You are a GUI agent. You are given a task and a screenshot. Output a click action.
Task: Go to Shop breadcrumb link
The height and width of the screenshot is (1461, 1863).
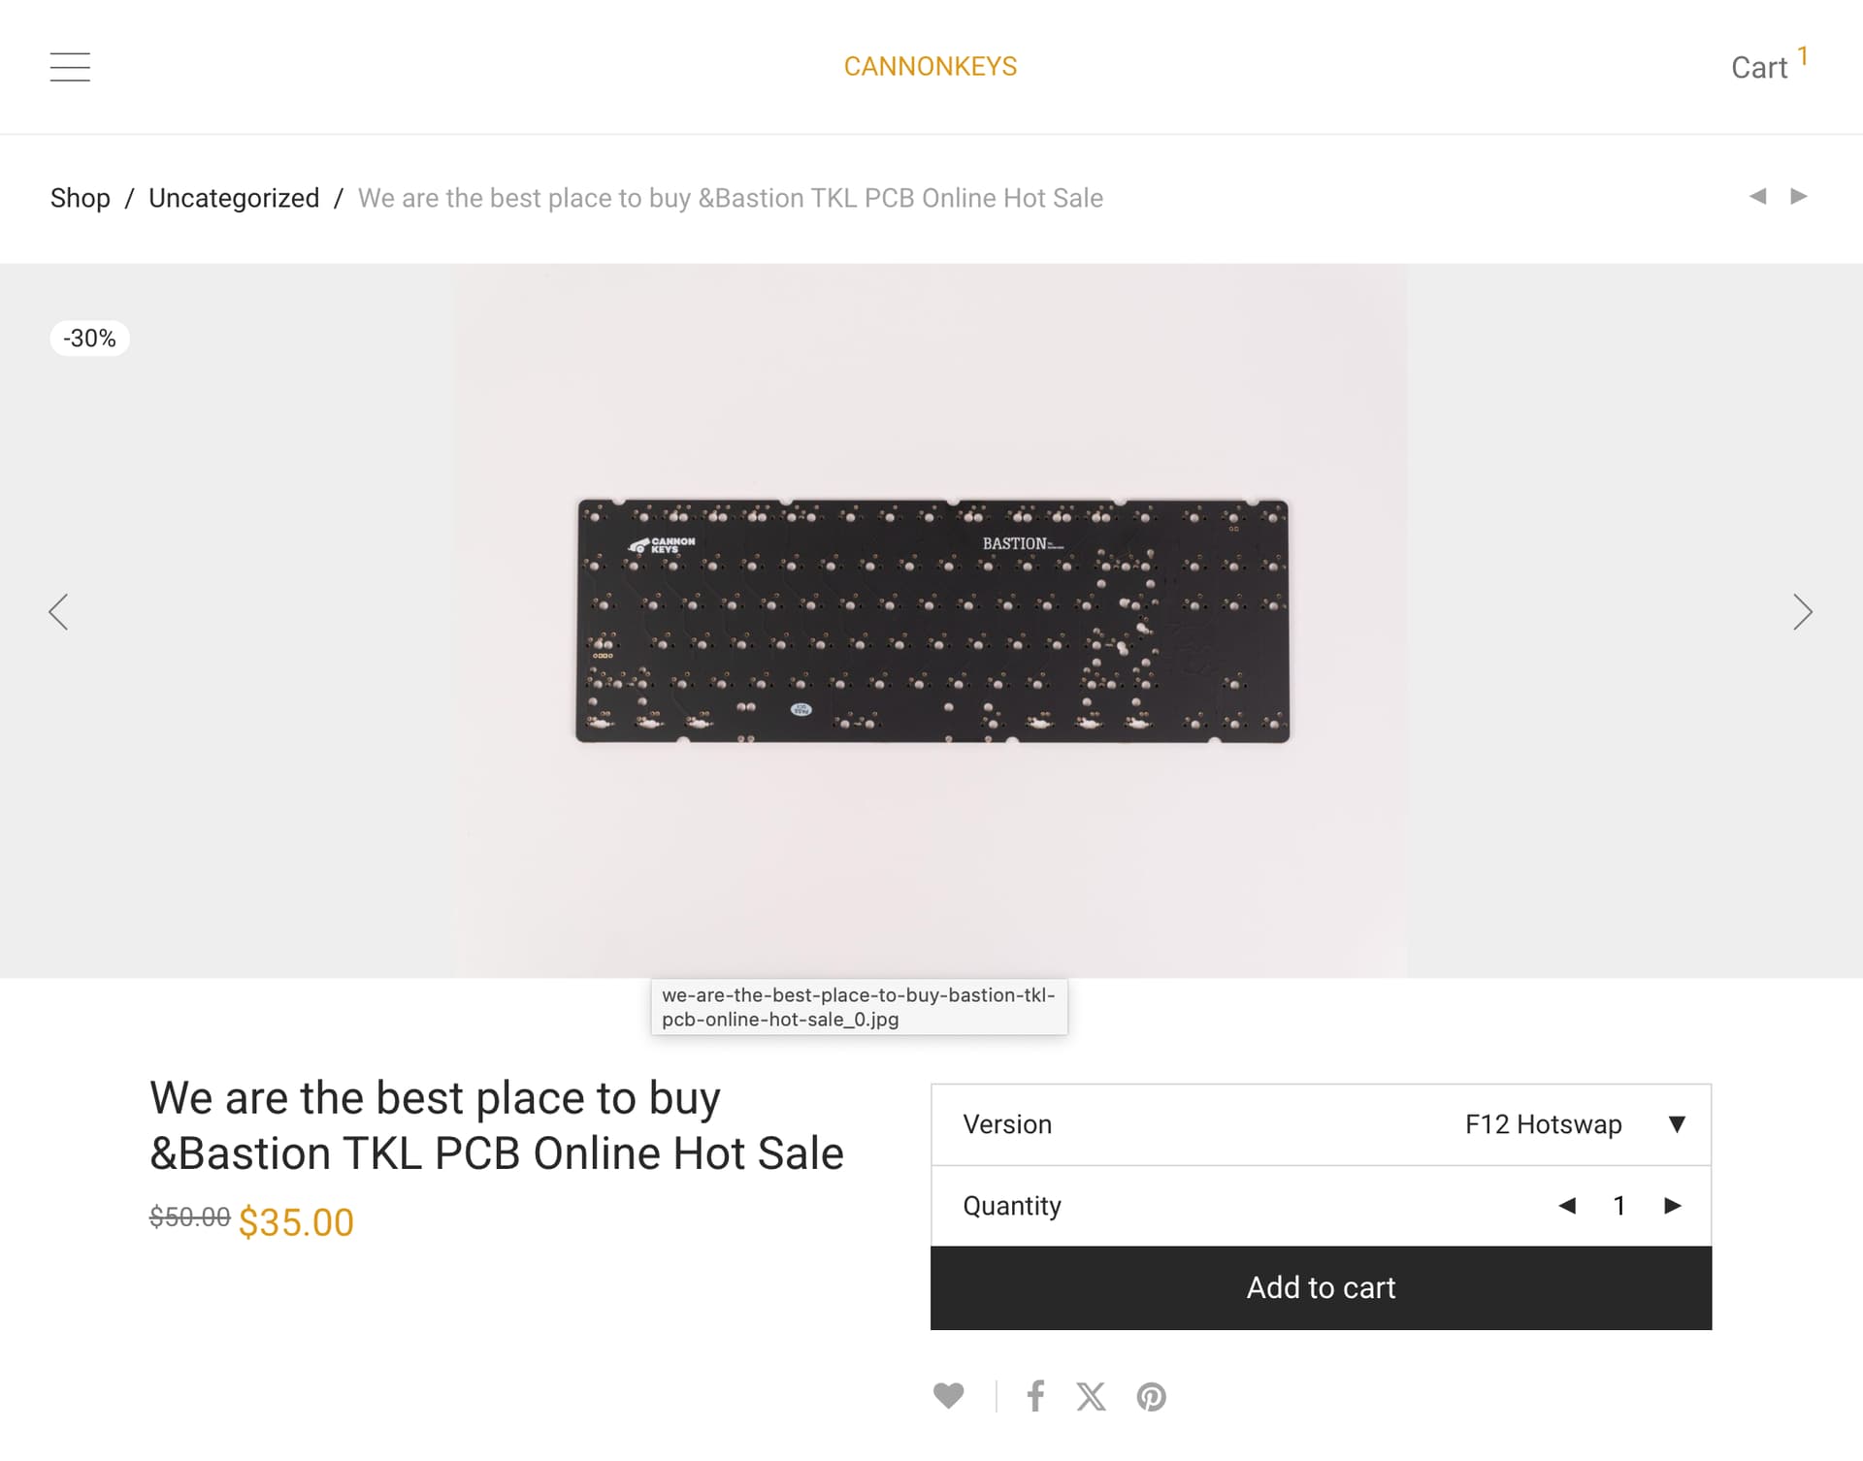point(81,198)
